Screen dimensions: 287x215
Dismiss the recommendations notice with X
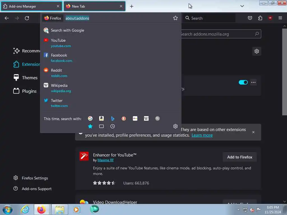pos(253,132)
